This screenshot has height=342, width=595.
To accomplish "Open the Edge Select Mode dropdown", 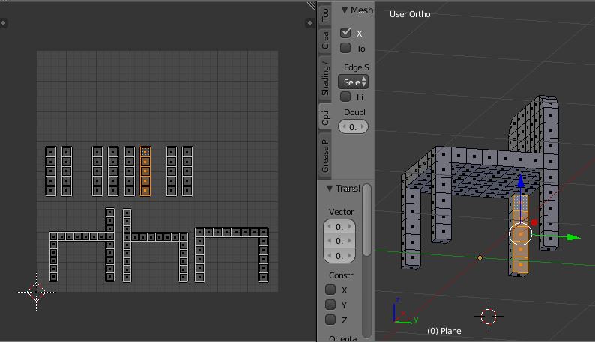I will coord(353,82).
